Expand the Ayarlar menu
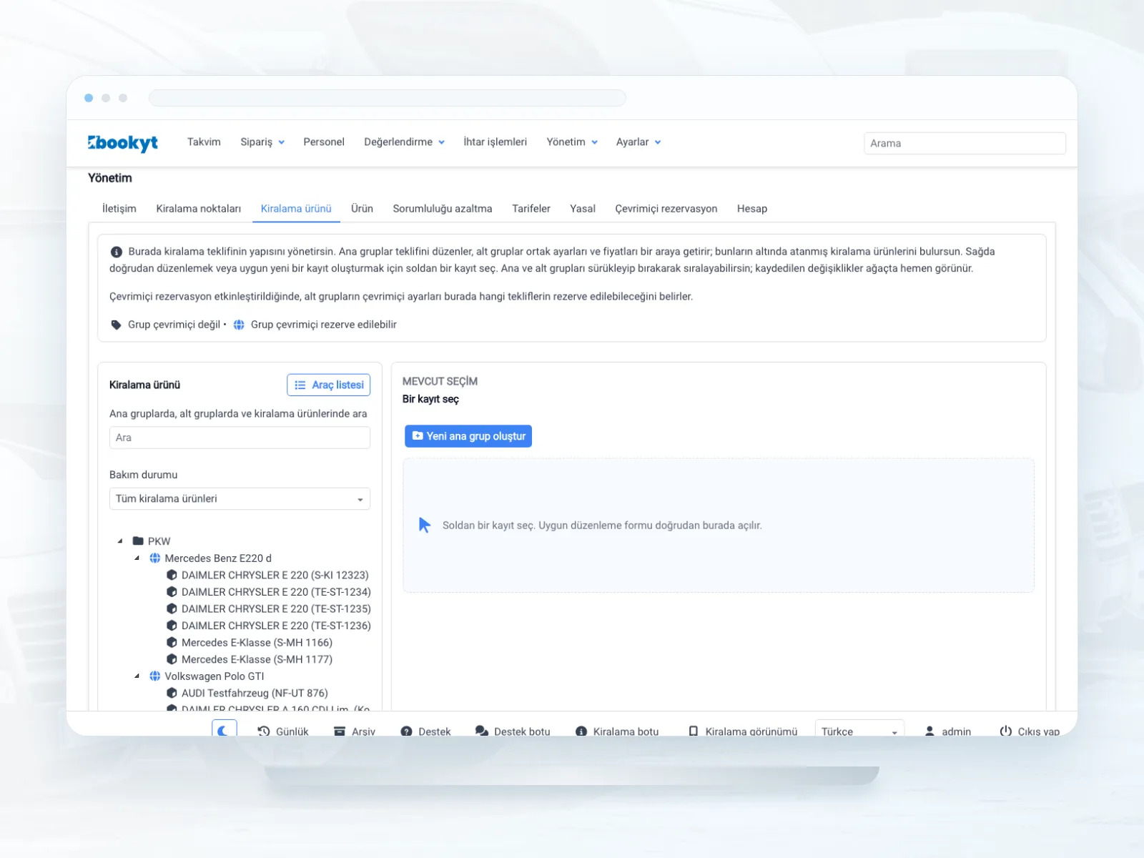Image resolution: width=1144 pixels, height=858 pixels. (638, 142)
